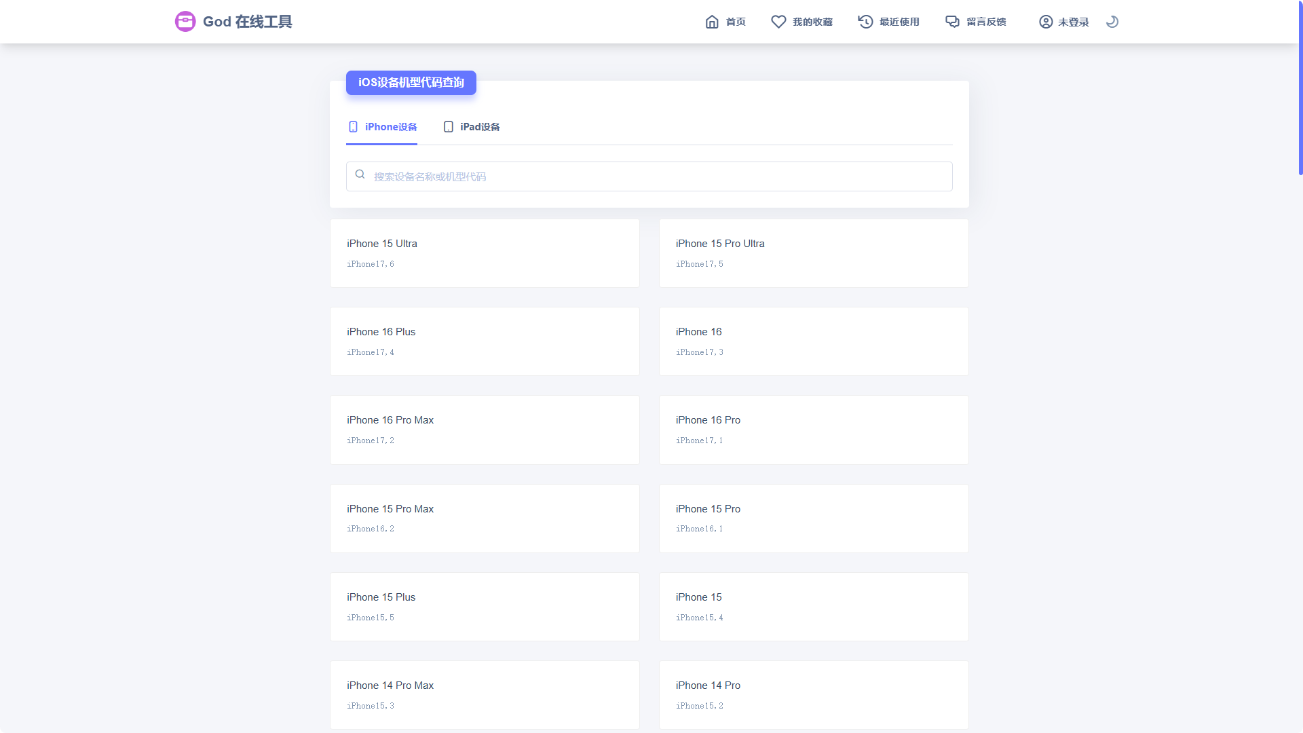Click the iOS设备机型代码查询 title badge

411,83
